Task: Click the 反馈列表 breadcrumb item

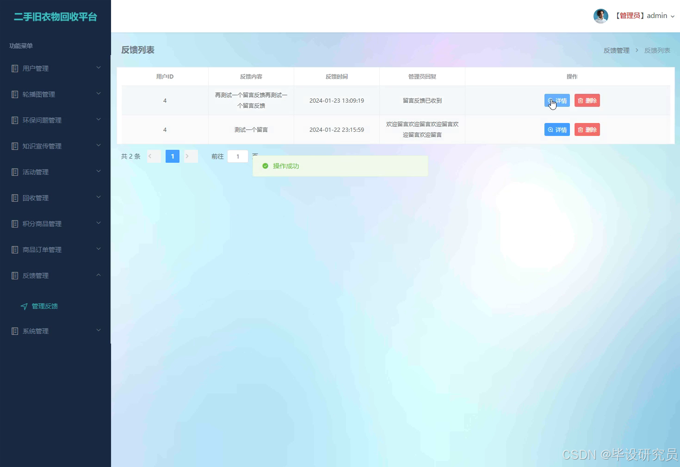Action: [657, 50]
